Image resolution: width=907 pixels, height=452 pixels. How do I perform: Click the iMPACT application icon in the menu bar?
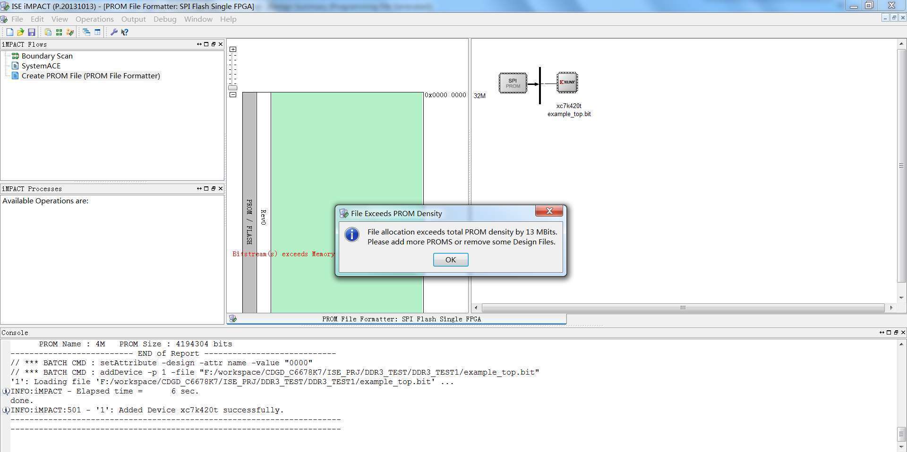point(4,19)
